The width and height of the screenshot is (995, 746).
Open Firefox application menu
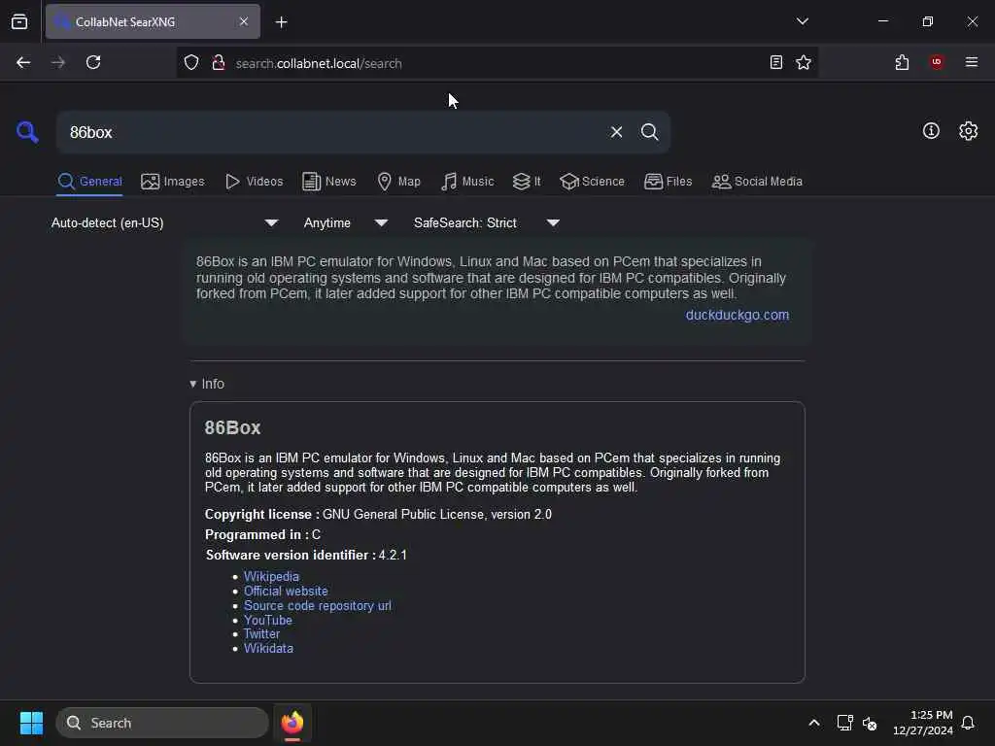click(972, 61)
